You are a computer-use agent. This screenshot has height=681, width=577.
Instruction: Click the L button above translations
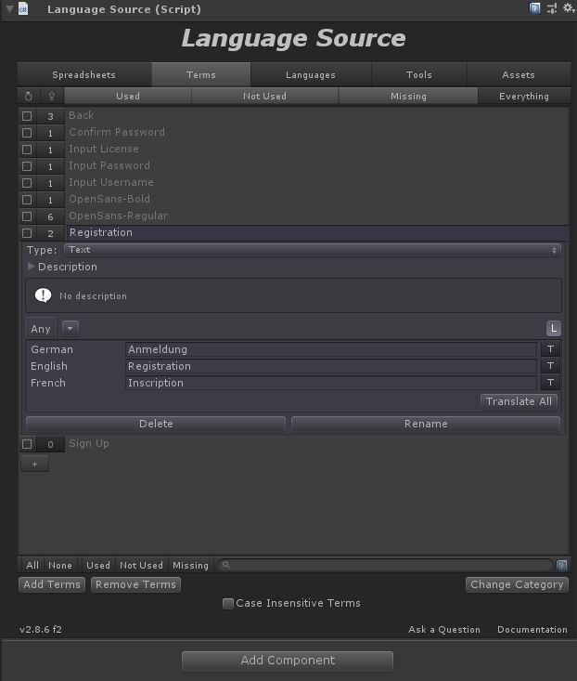click(x=553, y=329)
